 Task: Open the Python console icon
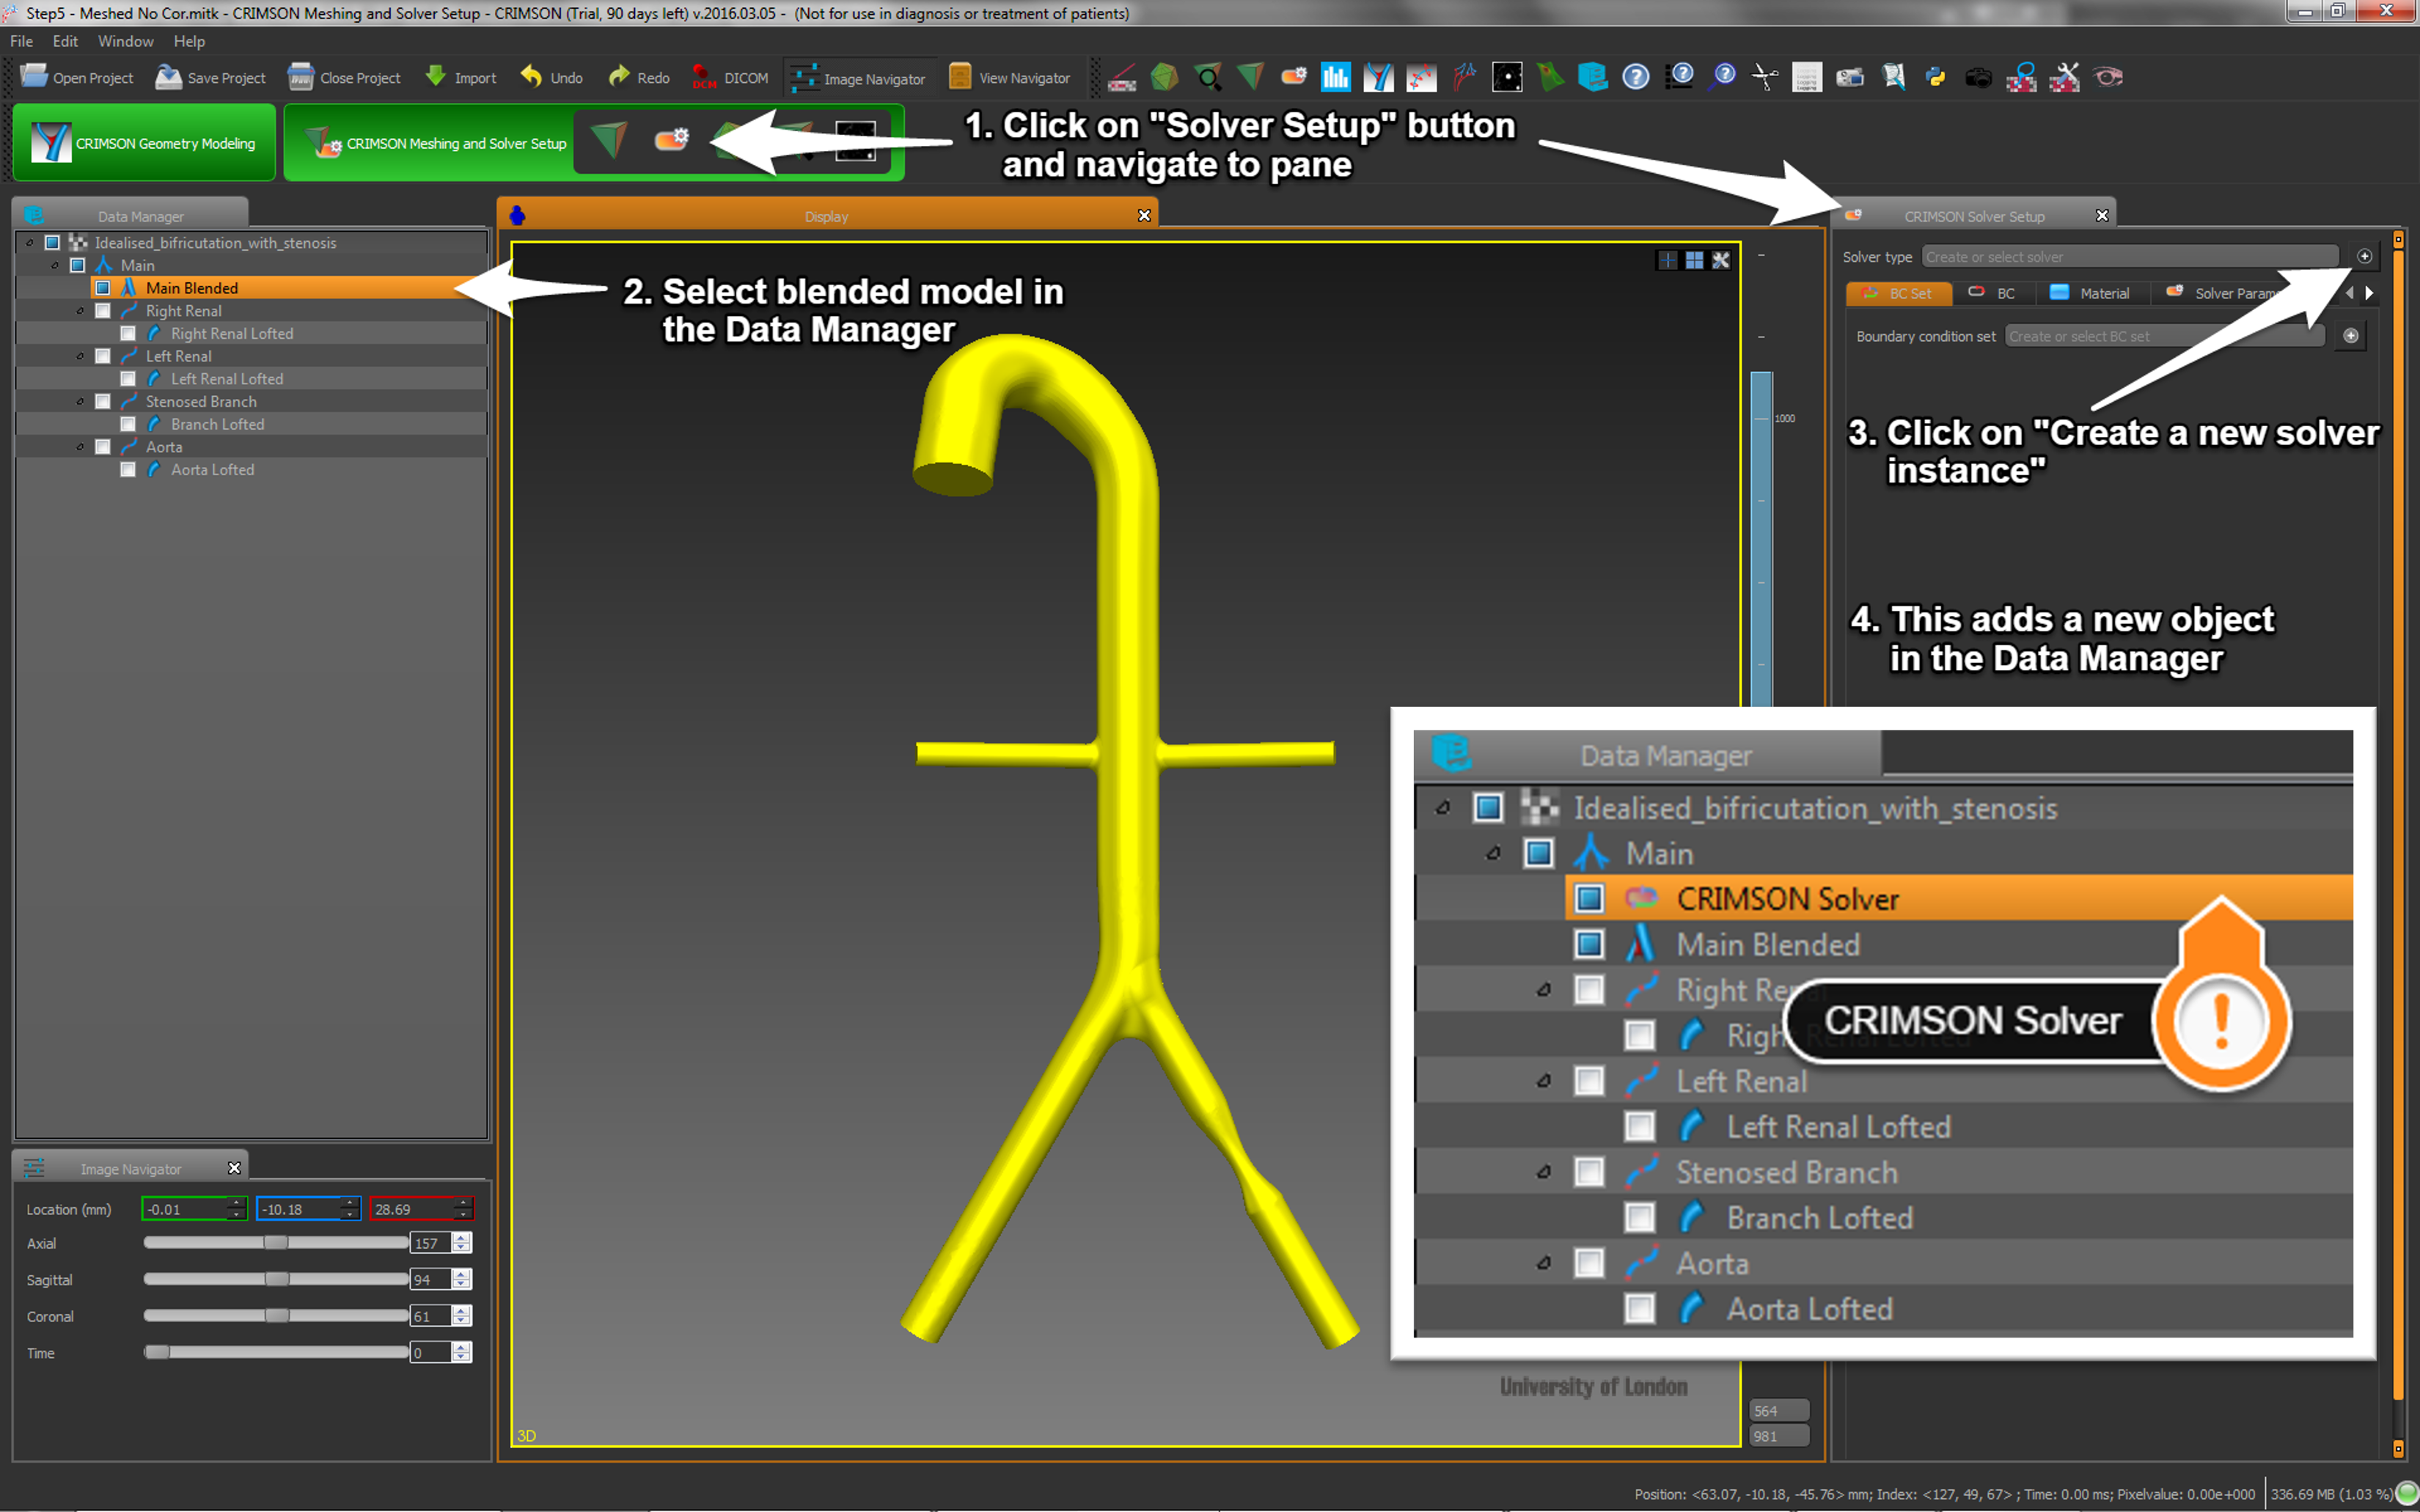[x=1935, y=77]
